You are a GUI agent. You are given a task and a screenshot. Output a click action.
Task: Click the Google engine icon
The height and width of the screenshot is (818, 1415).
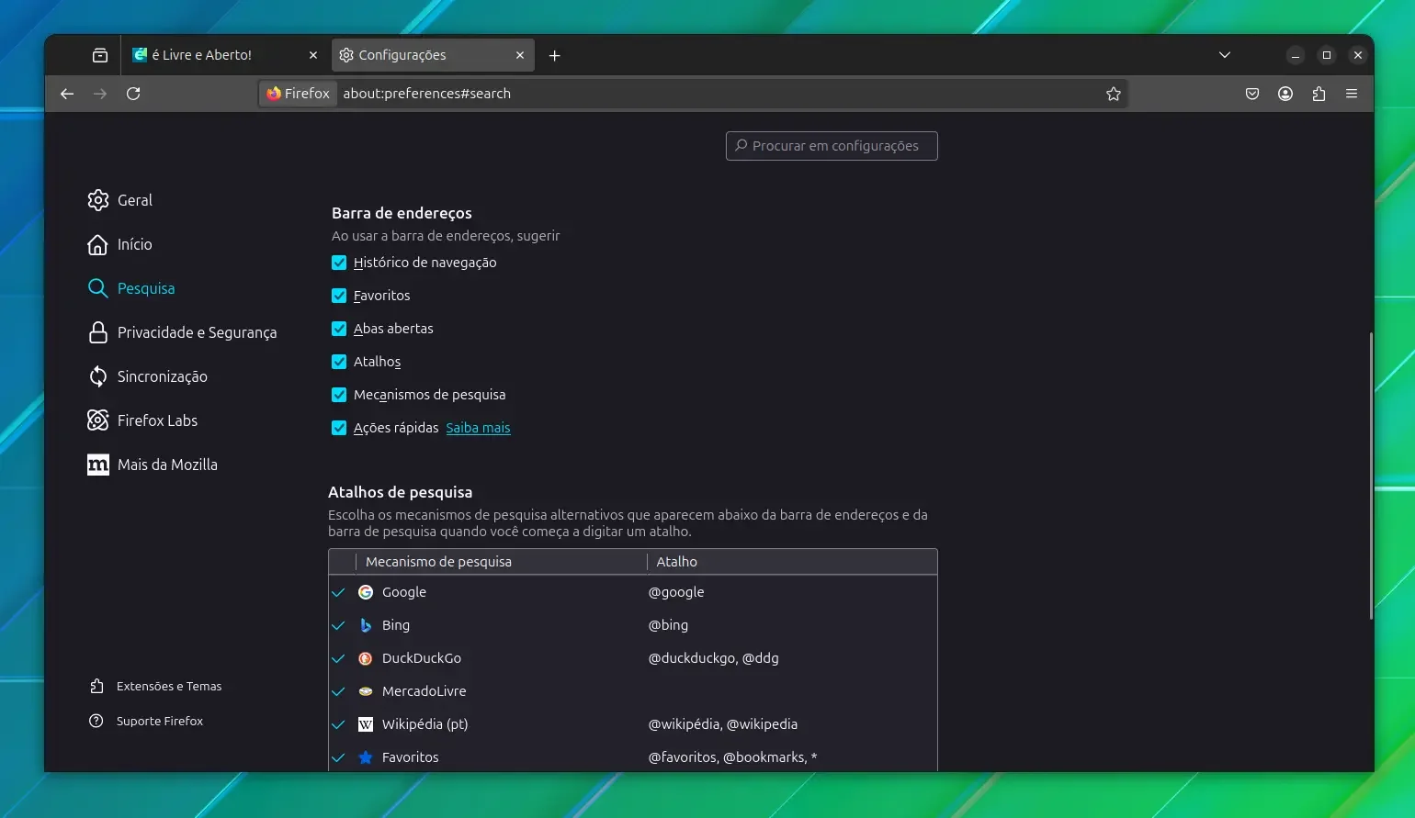click(x=366, y=592)
